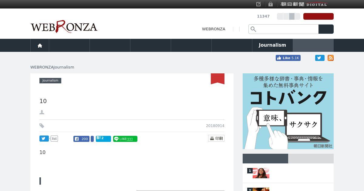Click the dark search submit button

point(326,29)
